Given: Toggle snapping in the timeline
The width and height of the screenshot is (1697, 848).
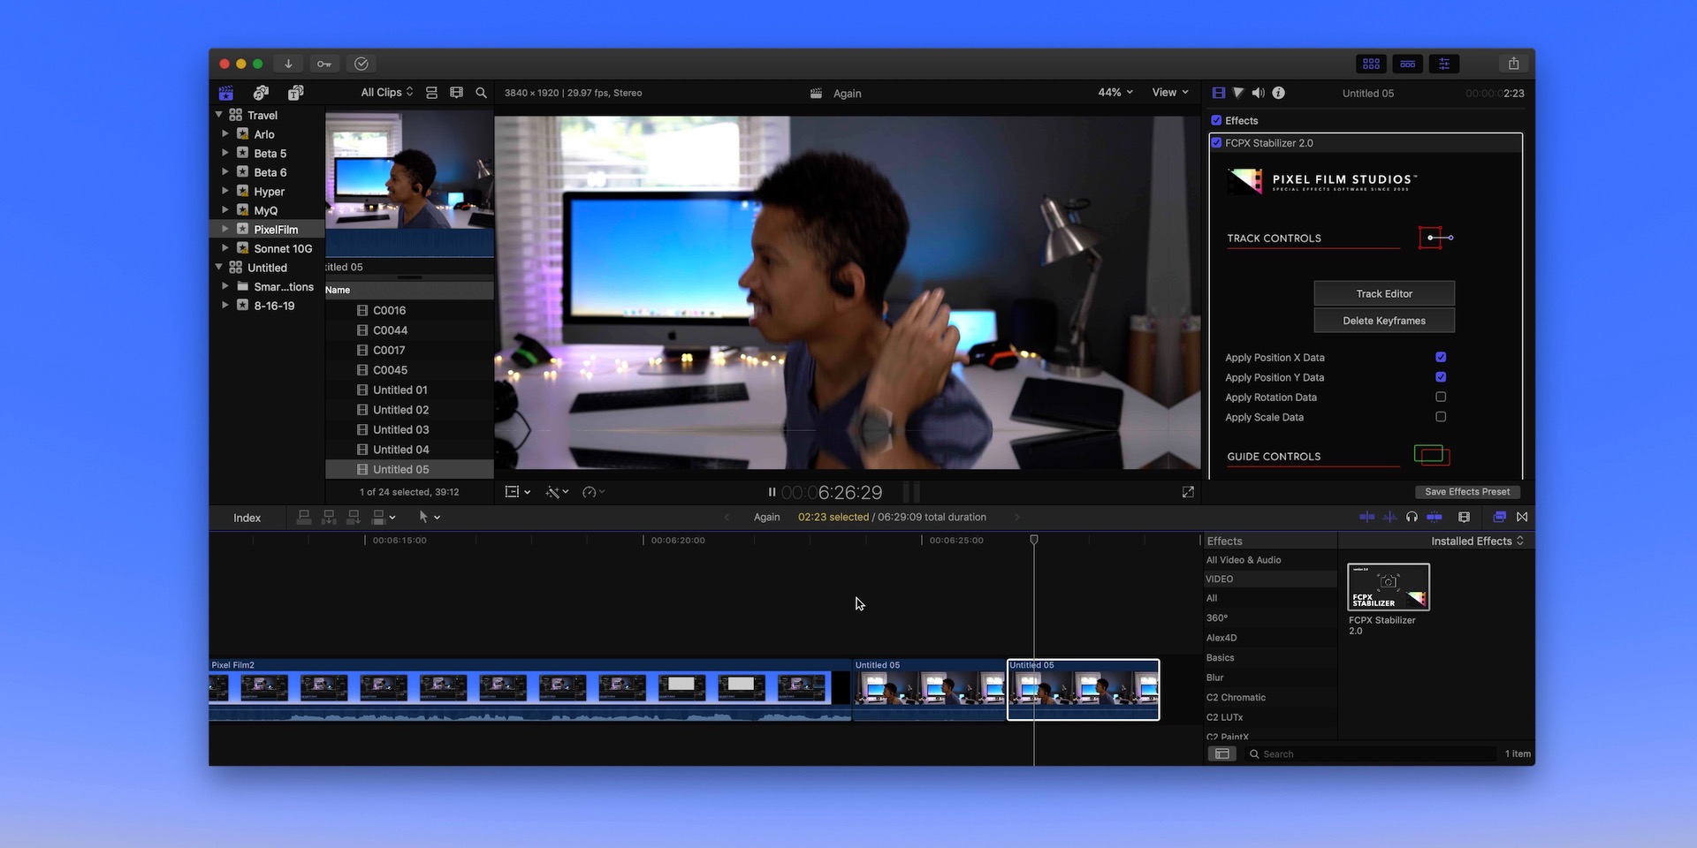Looking at the screenshot, I should coord(1435,517).
